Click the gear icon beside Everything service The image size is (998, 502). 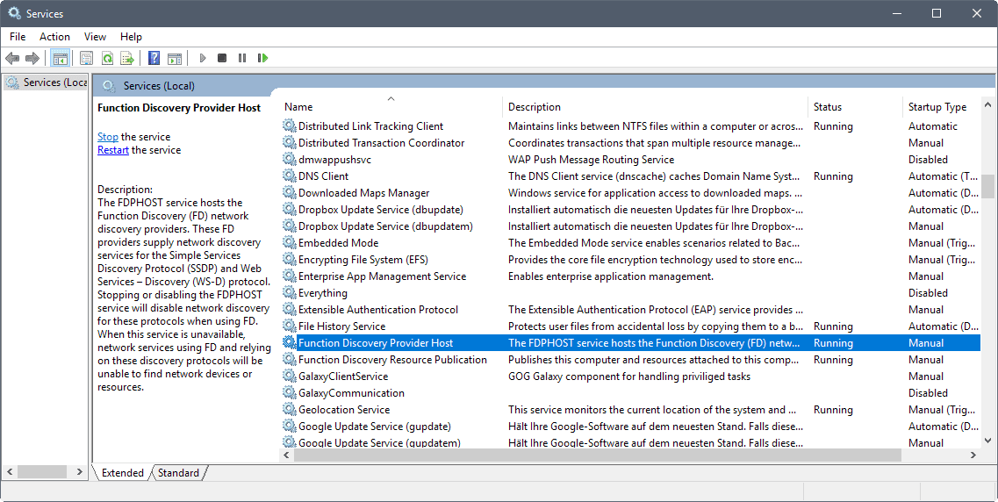click(x=290, y=293)
